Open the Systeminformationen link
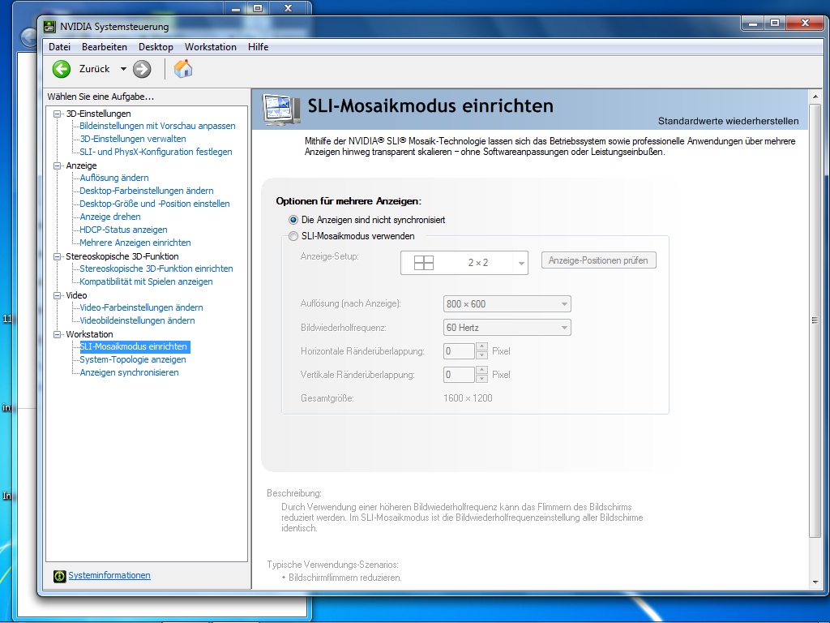Screen dimensions: 830x623 (x=109, y=575)
